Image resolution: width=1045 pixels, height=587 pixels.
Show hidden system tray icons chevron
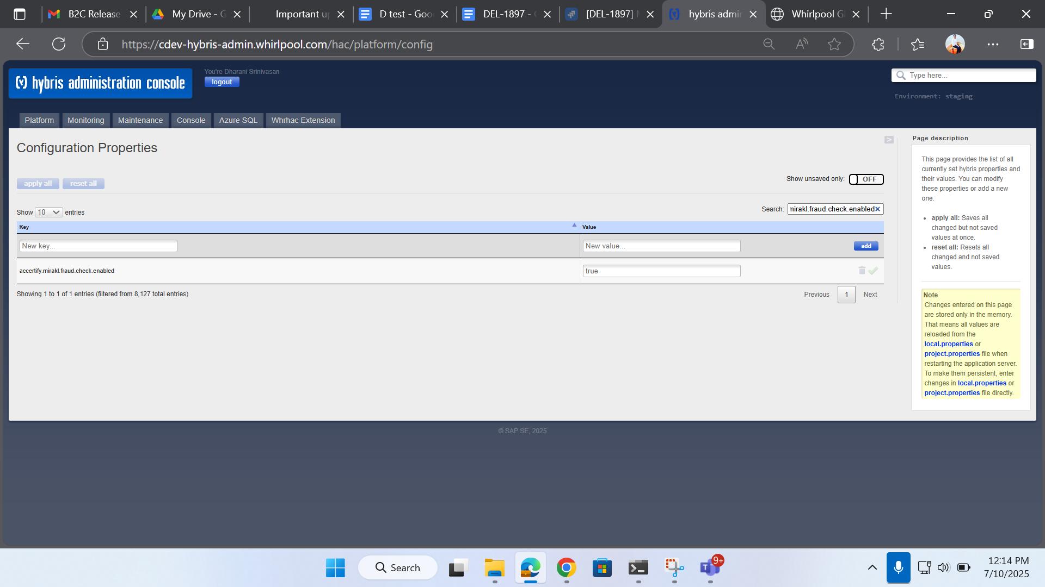[x=872, y=567]
